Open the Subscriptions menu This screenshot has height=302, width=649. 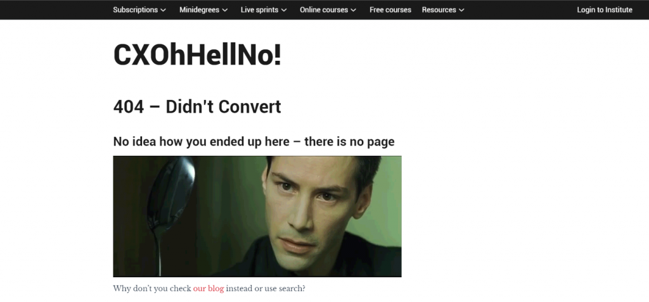[139, 10]
